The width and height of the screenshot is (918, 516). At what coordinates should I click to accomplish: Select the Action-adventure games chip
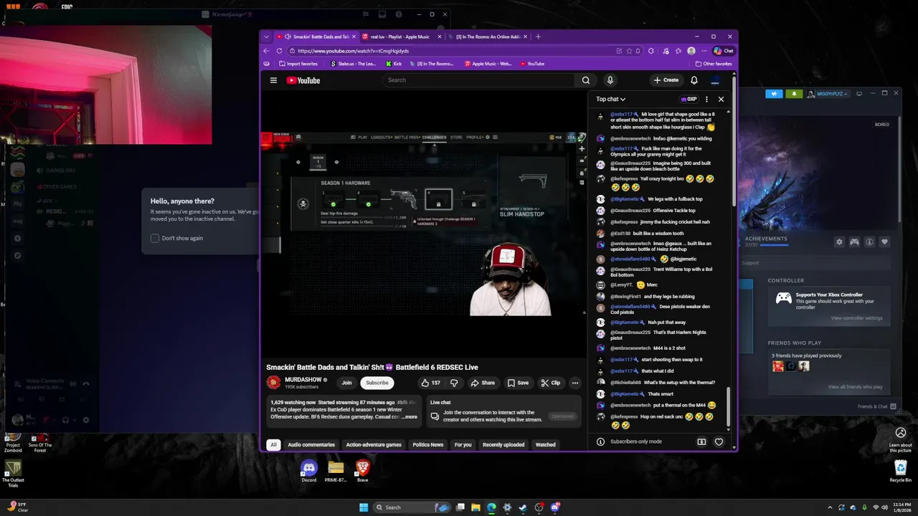pyautogui.click(x=374, y=444)
